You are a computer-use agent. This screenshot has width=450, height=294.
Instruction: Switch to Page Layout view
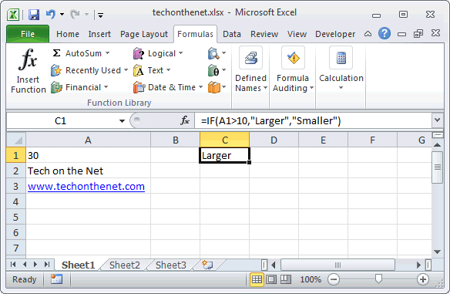(x=271, y=279)
